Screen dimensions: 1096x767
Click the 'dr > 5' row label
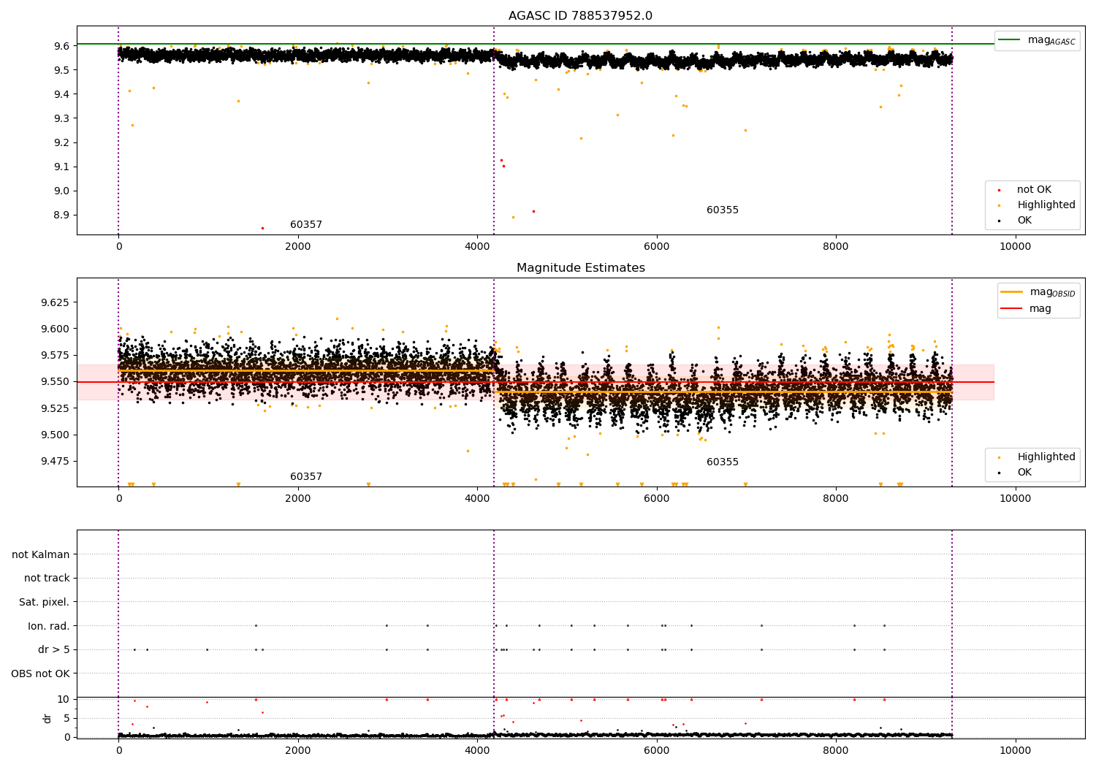[x=54, y=650]
